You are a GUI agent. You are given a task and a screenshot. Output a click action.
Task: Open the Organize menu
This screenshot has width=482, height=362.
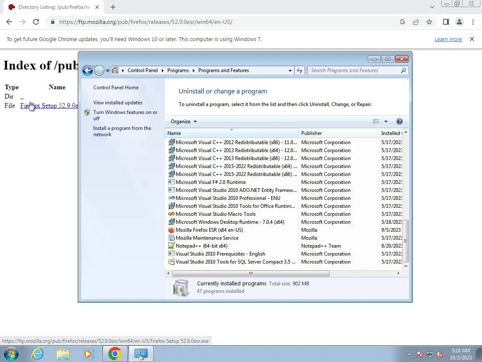click(x=184, y=122)
